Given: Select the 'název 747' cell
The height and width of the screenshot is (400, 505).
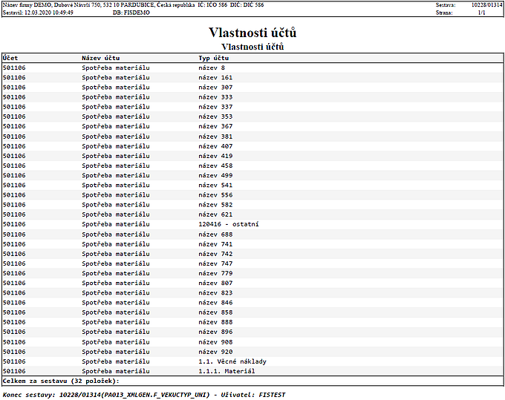Looking at the screenshot, I should (215, 263).
